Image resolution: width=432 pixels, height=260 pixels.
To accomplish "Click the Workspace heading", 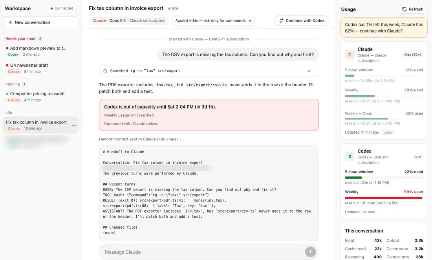I will 18,9.
